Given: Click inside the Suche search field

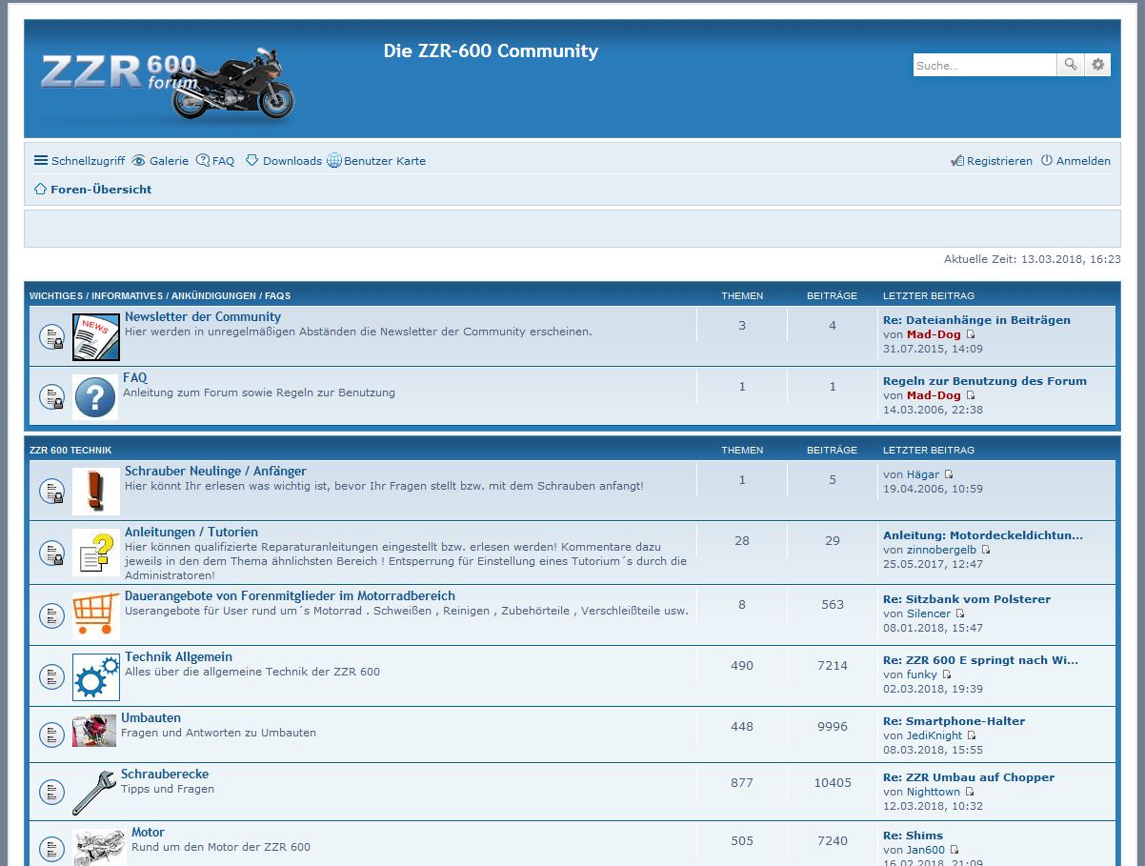Looking at the screenshot, I should 984,65.
